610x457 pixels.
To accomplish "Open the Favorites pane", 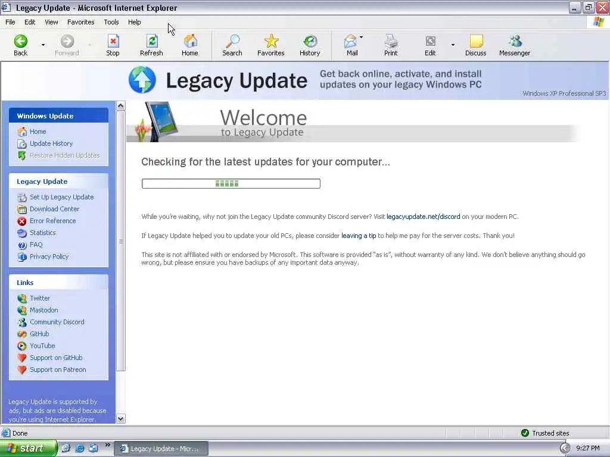I will (271, 45).
